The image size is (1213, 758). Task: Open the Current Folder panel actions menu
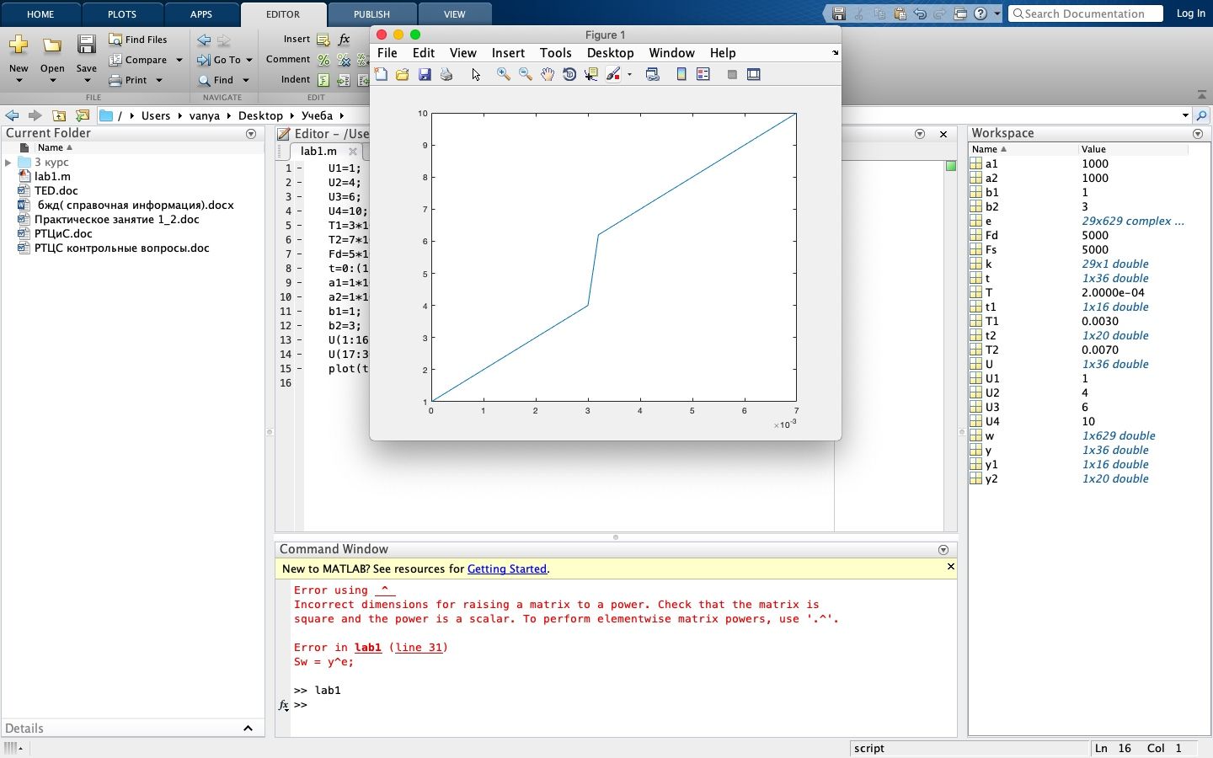[x=251, y=134]
